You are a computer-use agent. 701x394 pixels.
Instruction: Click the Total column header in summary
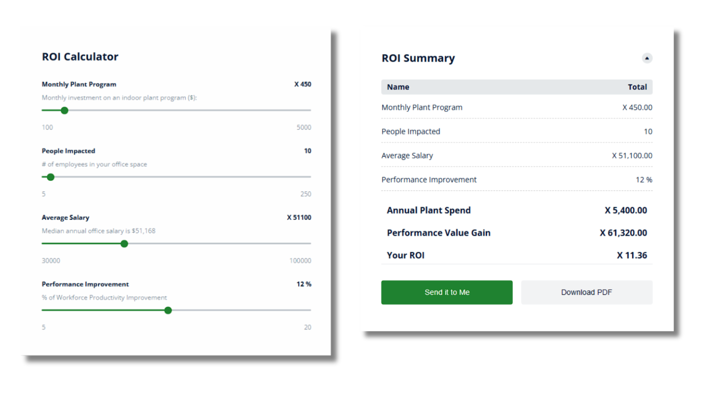[637, 87]
